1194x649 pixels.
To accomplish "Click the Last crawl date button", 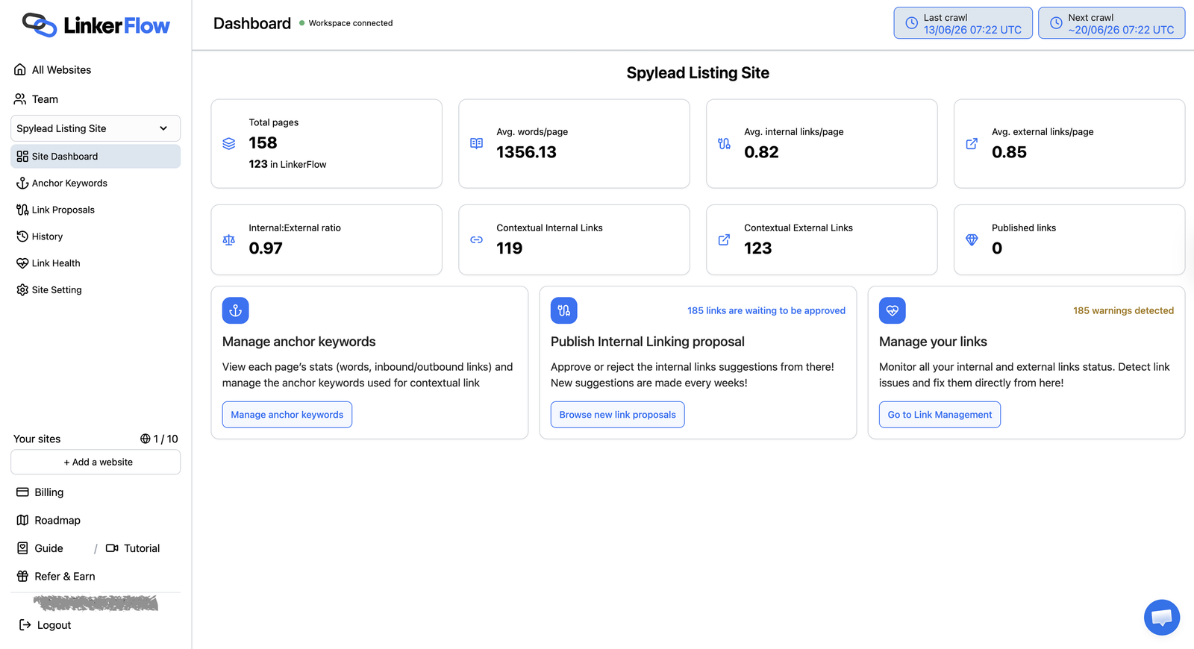I will click(x=963, y=23).
